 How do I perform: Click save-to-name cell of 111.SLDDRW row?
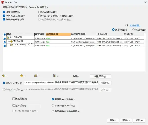pyautogui.click(x=58, y=45)
